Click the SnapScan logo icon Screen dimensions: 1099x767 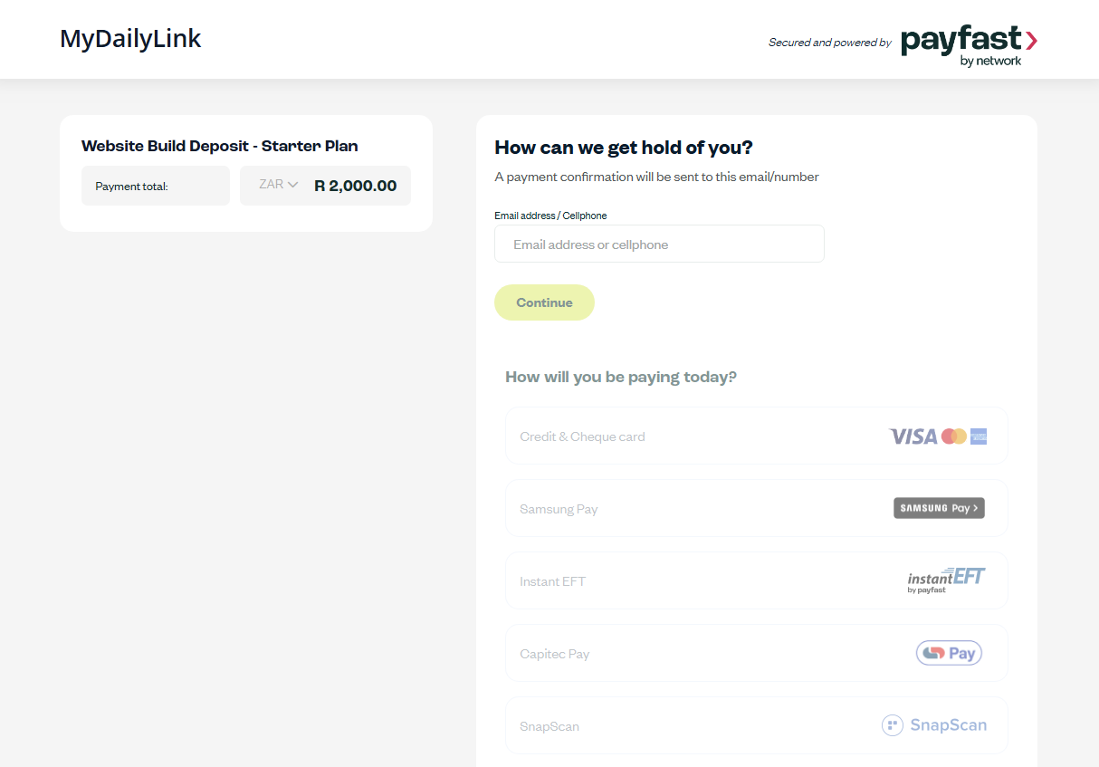coord(934,725)
